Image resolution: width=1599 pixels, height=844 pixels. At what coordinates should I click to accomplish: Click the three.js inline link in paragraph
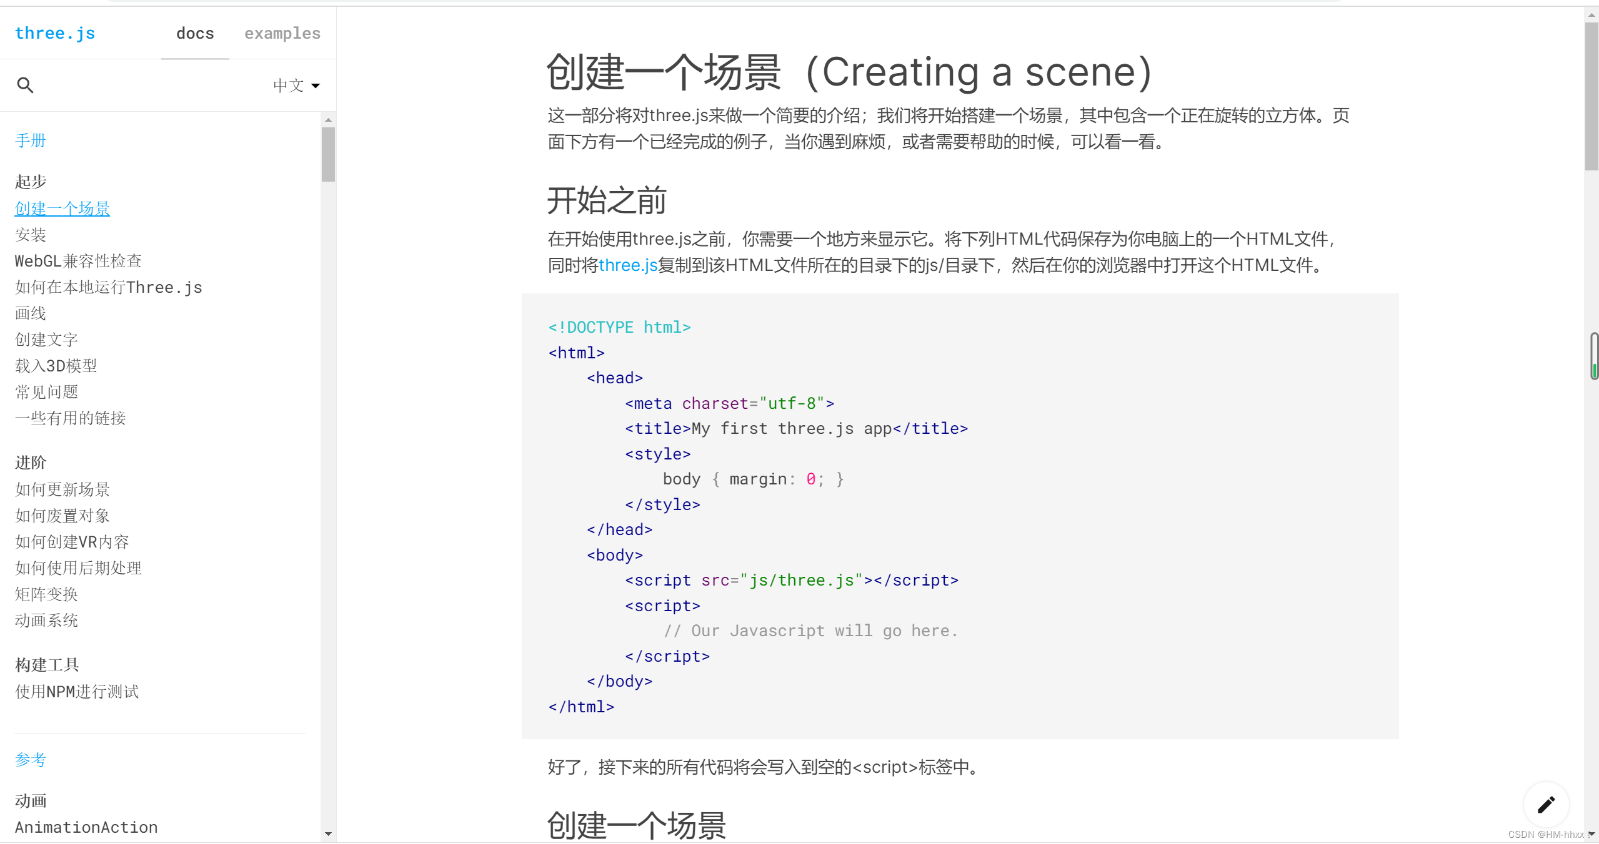pos(627,265)
